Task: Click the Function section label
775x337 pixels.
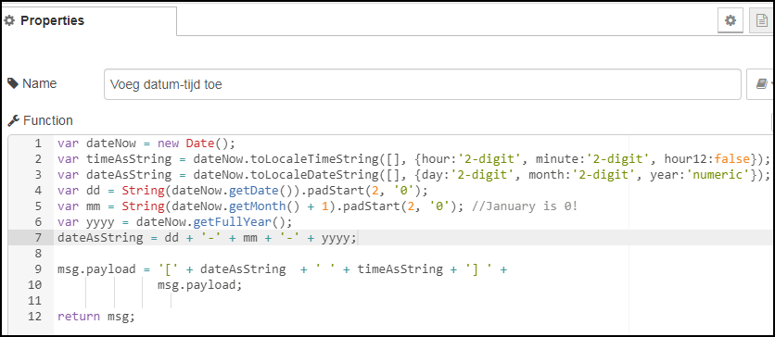Action: pyautogui.click(x=48, y=120)
